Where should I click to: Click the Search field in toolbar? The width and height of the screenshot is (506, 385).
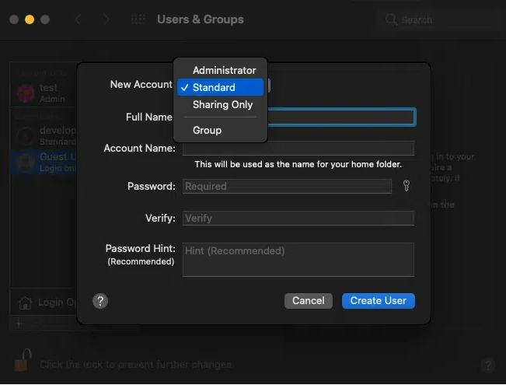[x=435, y=19]
